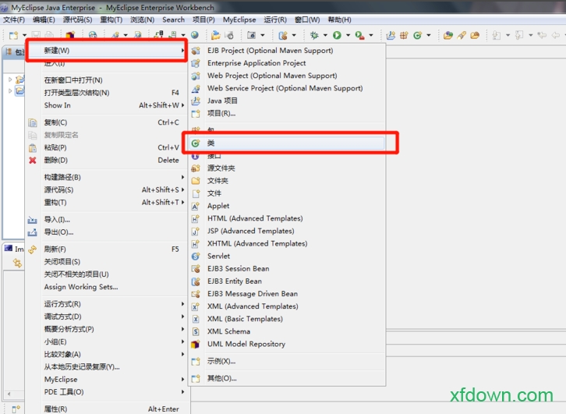This screenshot has height=414, width=566.
Task: Open the Run dropdown arrow
Action: tap(348, 35)
